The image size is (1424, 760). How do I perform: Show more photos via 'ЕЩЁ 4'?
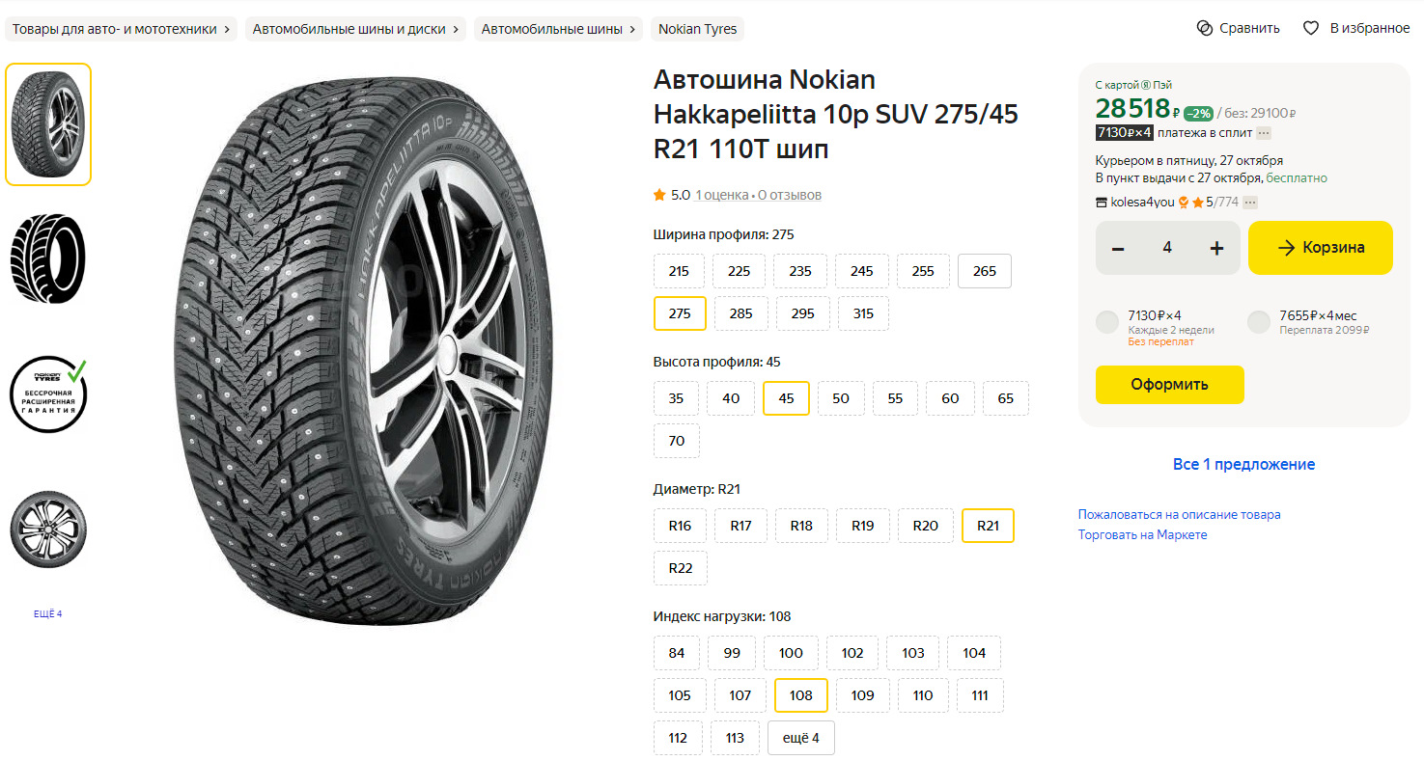[47, 613]
